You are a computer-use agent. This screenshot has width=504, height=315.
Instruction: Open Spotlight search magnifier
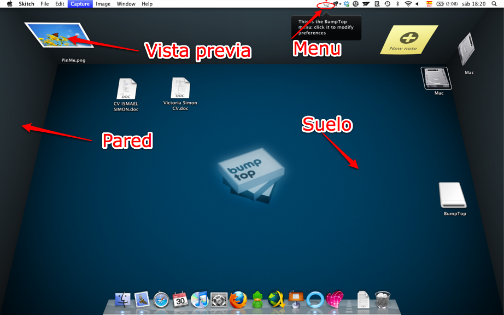[494, 4]
